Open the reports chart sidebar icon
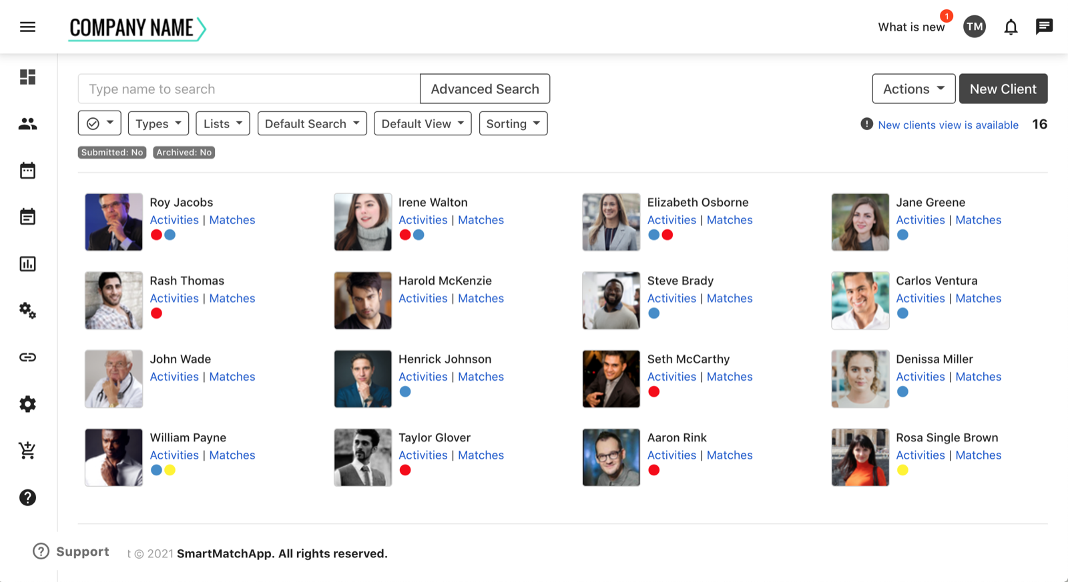The image size is (1068, 582). [x=27, y=264]
